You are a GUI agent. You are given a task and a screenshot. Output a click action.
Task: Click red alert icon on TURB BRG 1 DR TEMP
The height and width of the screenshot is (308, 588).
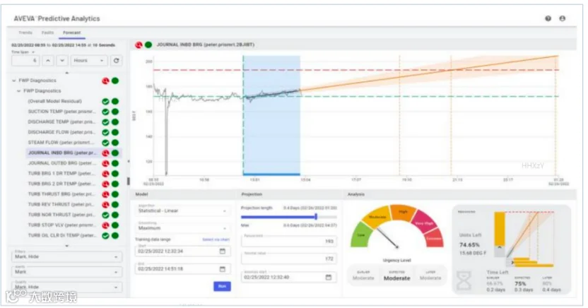point(106,174)
